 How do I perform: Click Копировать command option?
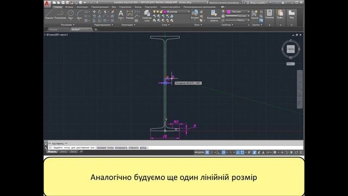click(x=121, y=148)
